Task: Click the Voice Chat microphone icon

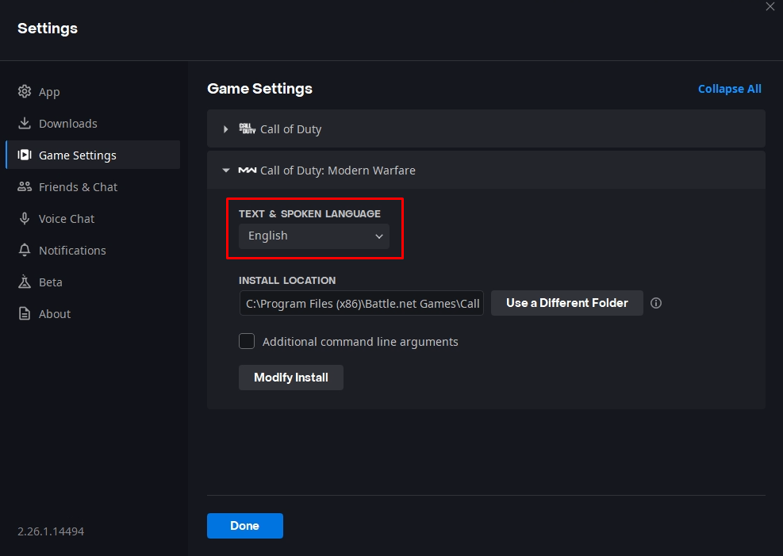Action: tap(25, 218)
